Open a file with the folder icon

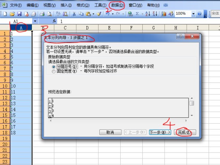[x=12, y=14]
